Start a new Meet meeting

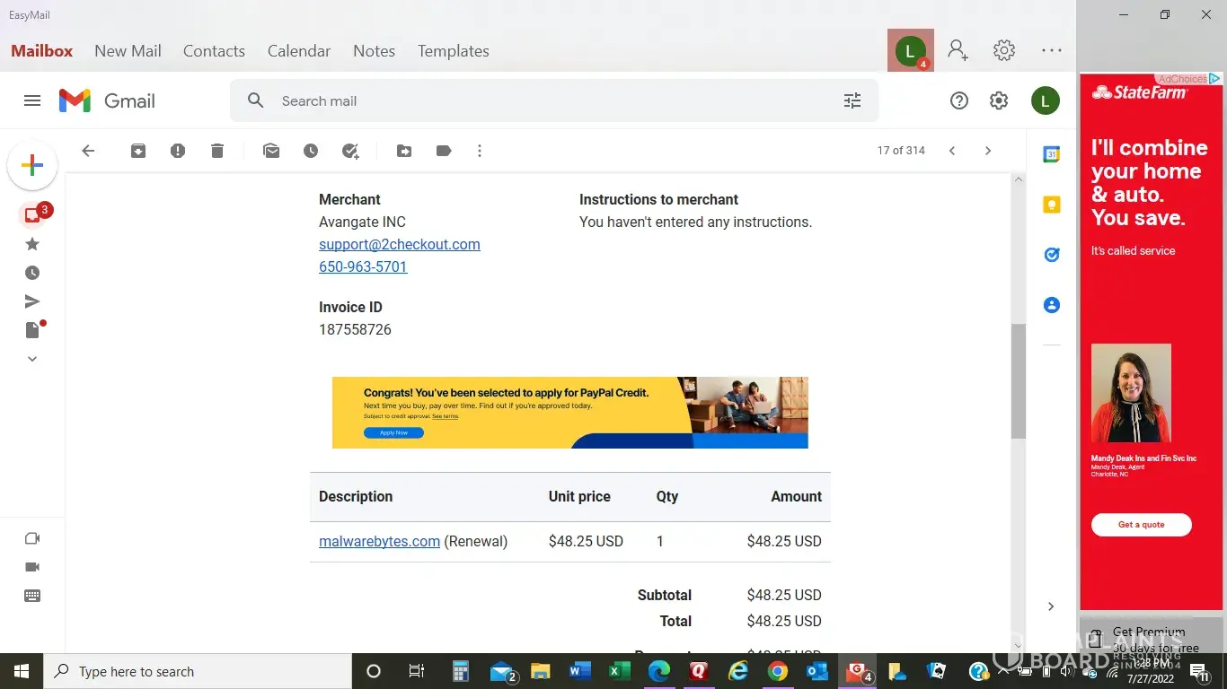[x=32, y=538]
